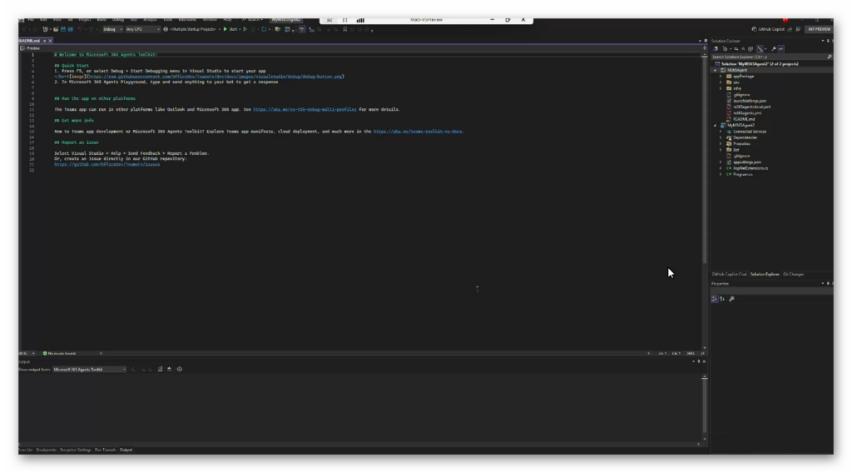852x473 pixels.
Task: Click the Search box in title bar
Action: click(251, 20)
